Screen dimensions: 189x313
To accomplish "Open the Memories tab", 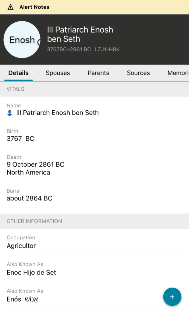I will point(178,73).
